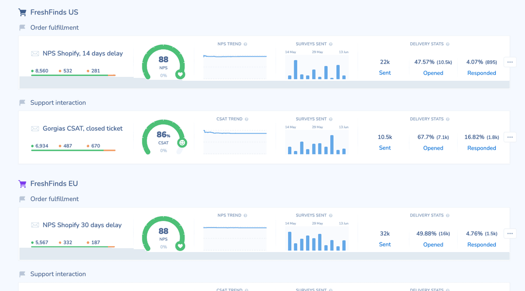Screen dimensions: 525x291
Task: Click Responded link under 16.82%
Action: [x=481, y=148]
